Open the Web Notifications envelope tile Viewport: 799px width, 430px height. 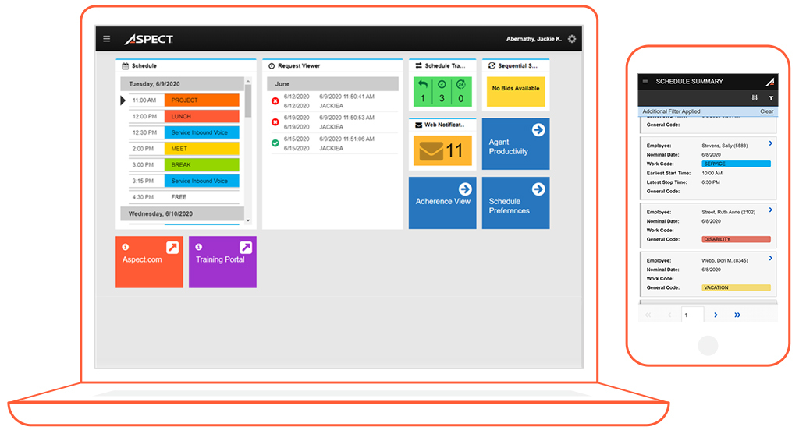442,150
